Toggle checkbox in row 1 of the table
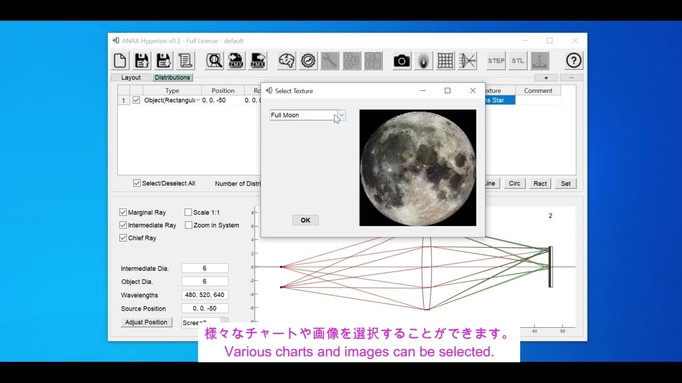 coord(136,100)
